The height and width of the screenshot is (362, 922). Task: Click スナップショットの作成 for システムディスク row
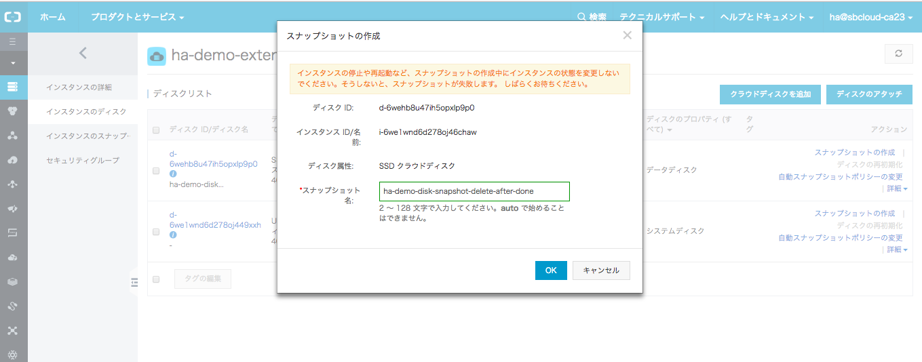tap(855, 214)
